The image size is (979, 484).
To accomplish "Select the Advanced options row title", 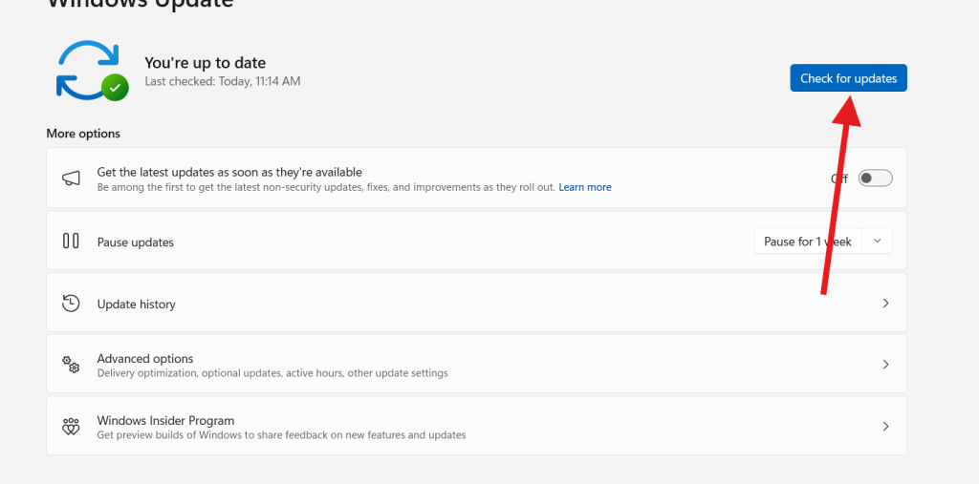I will point(145,359).
